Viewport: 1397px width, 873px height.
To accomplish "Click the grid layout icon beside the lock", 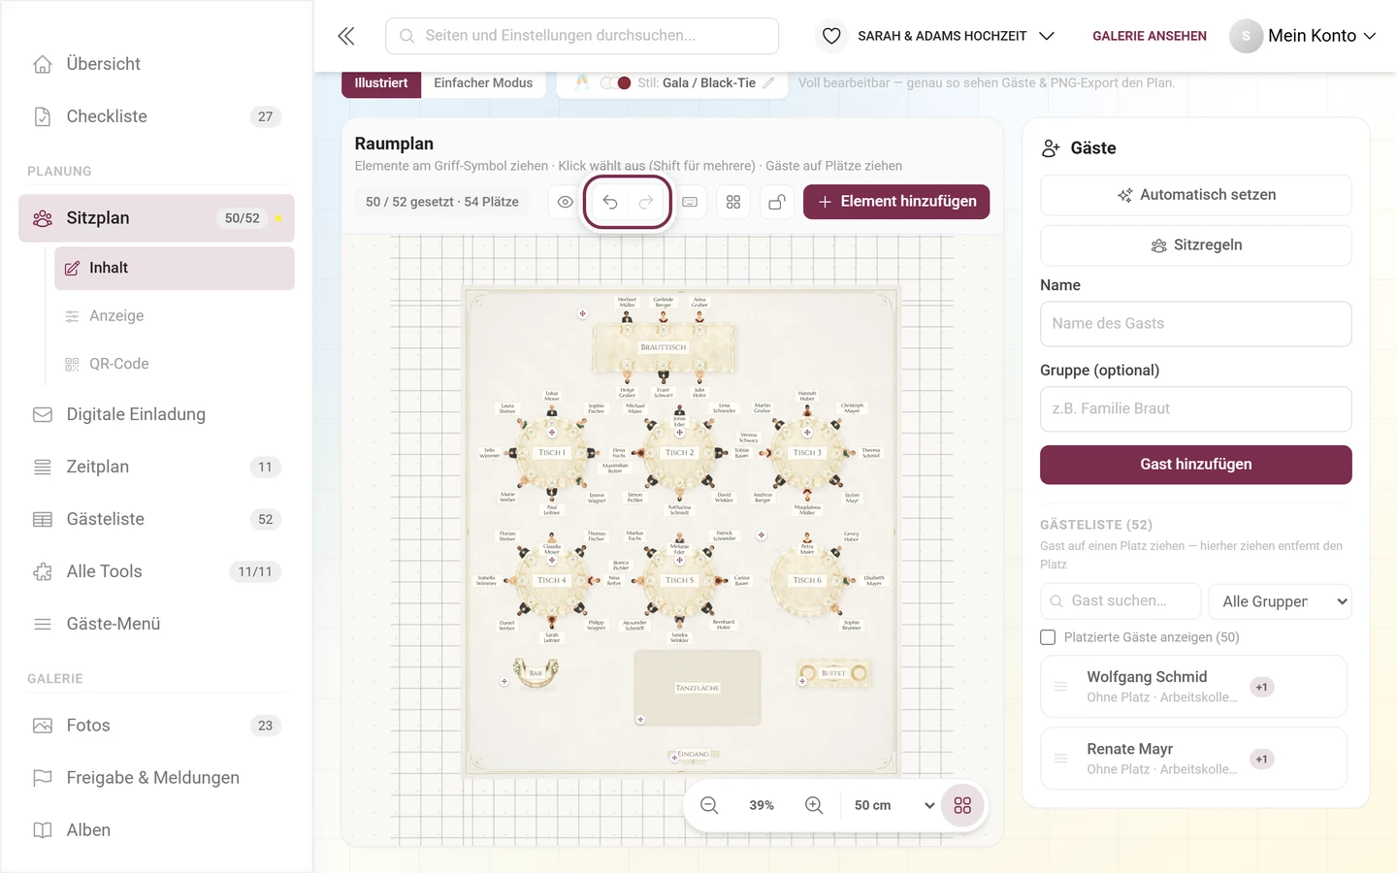I will [733, 202].
